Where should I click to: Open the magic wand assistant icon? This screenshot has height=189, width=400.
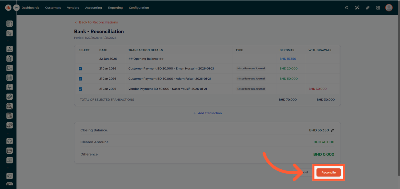[357, 8]
